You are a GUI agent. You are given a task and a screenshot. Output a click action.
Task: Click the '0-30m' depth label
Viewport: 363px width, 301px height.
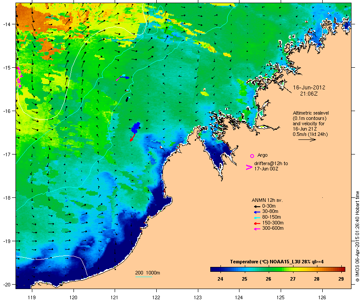[269, 206]
